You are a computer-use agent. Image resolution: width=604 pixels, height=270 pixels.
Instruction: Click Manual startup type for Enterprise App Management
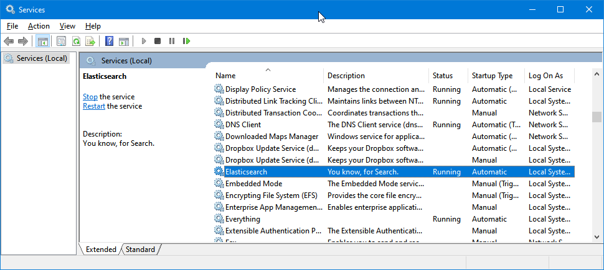point(484,207)
